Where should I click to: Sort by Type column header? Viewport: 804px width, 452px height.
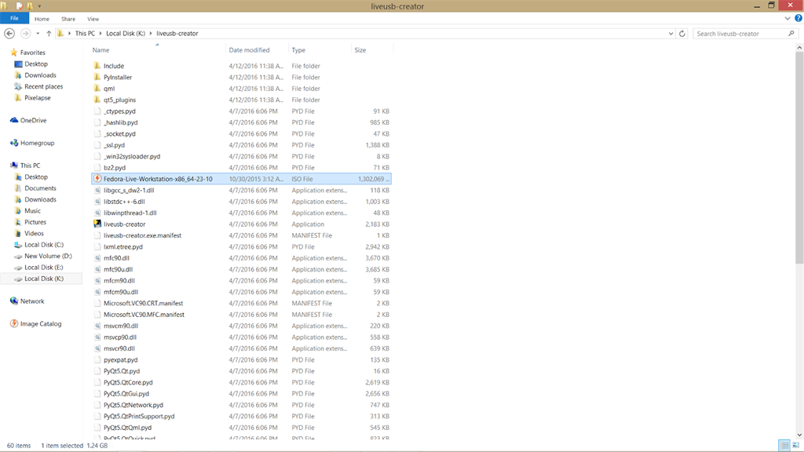tap(298, 50)
